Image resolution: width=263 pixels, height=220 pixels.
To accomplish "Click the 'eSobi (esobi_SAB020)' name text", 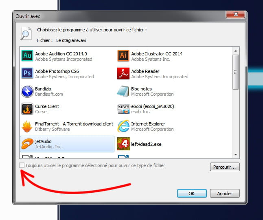I will pyautogui.click(x=153, y=106).
